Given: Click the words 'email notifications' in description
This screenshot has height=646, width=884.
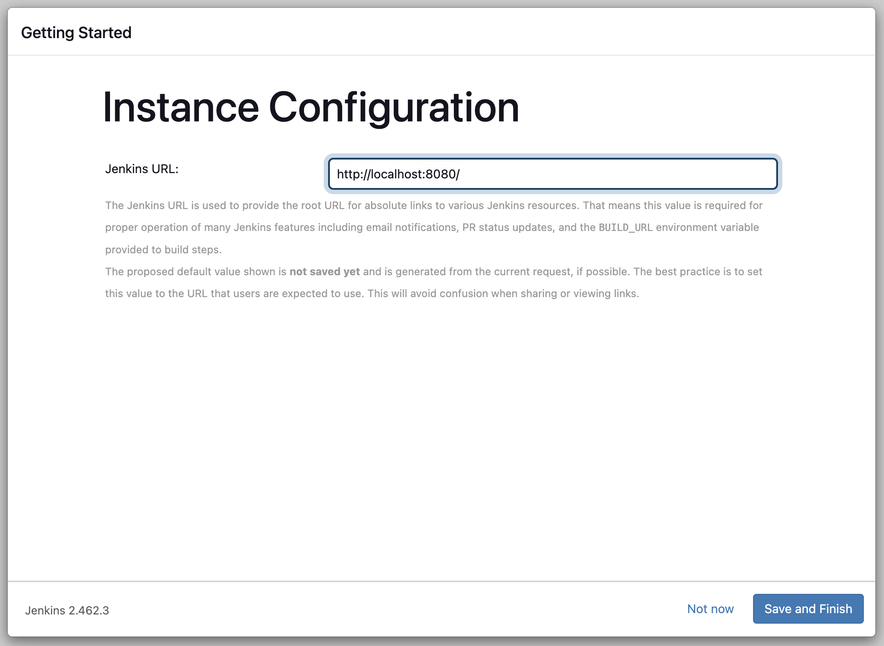Looking at the screenshot, I should (x=411, y=227).
